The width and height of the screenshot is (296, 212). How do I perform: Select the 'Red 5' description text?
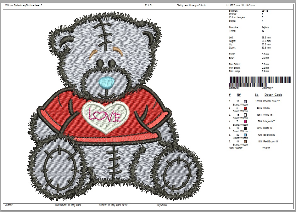tap(266, 108)
